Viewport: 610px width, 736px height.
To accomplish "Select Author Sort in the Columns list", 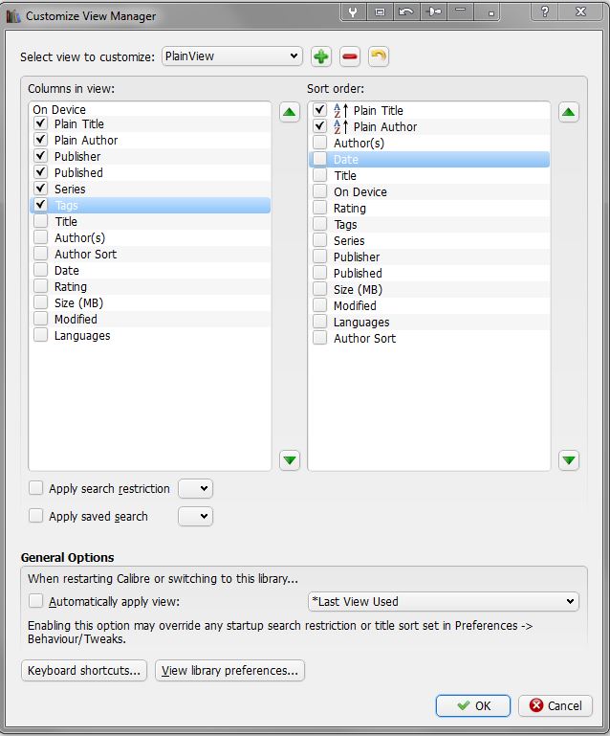I will (85, 254).
